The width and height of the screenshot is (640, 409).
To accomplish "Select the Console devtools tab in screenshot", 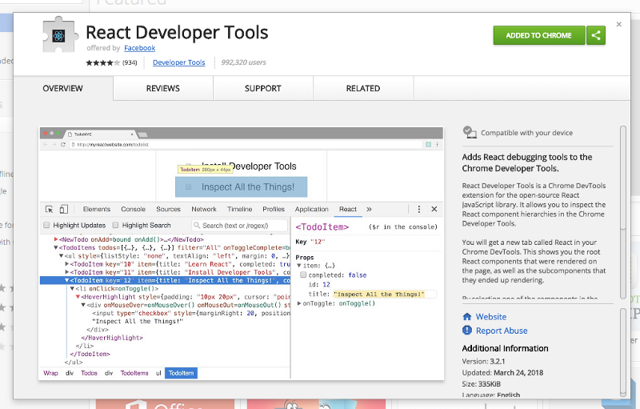I will coord(133,209).
